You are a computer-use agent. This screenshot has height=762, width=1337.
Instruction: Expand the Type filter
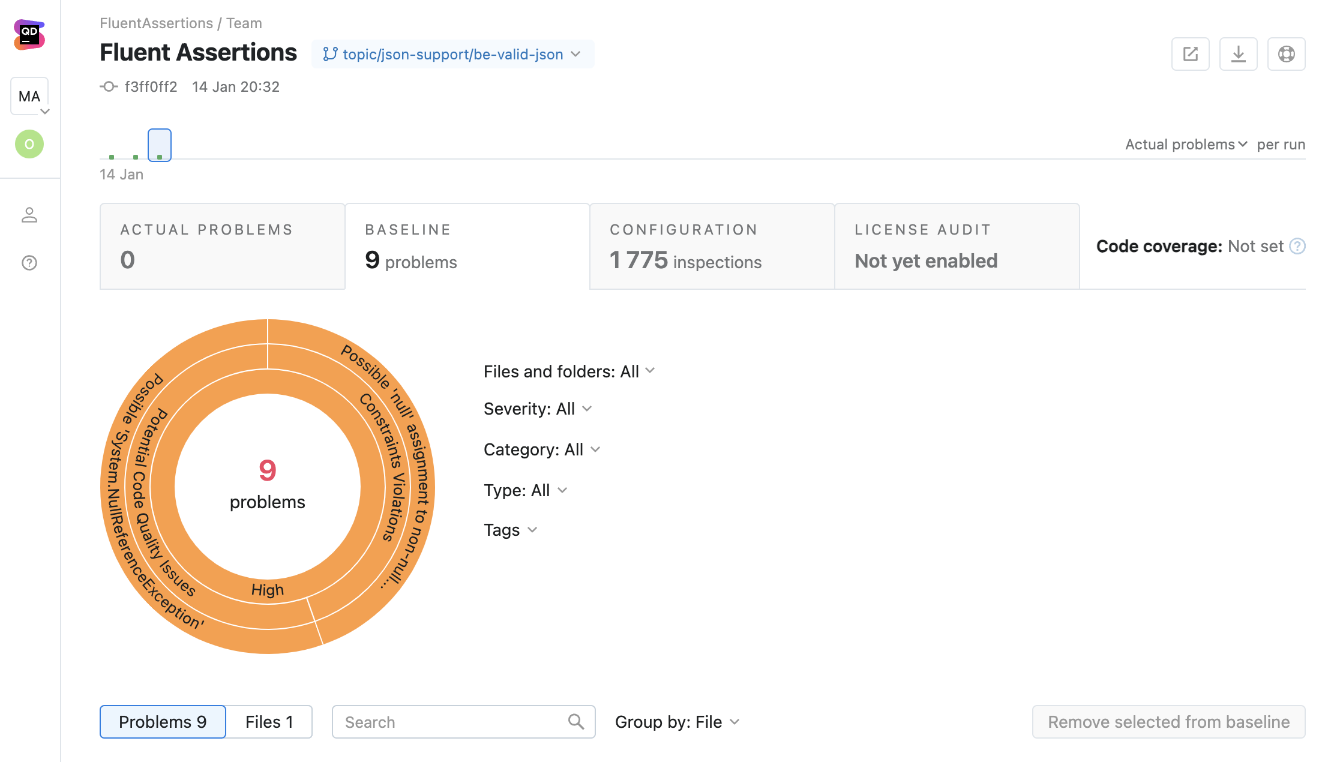(x=525, y=490)
